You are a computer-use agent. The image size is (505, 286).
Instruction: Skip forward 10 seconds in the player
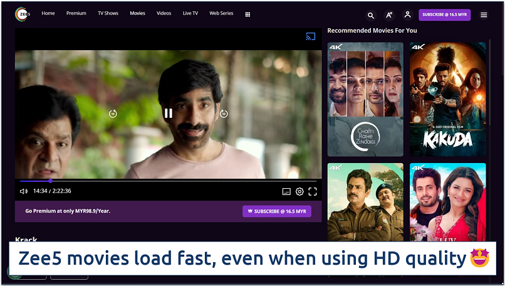[224, 114]
